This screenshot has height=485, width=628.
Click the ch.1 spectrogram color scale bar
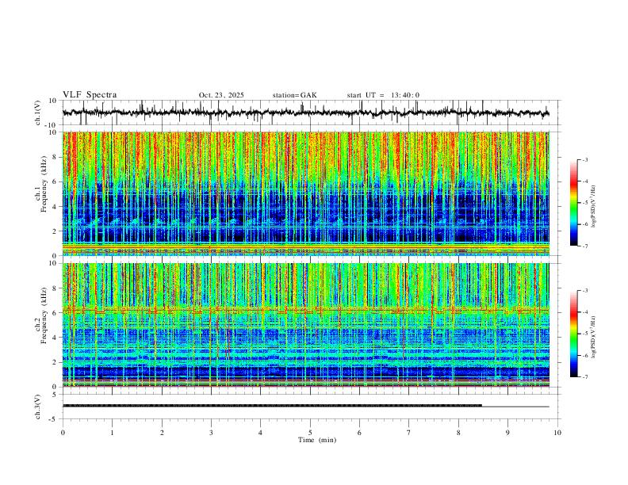pos(573,203)
